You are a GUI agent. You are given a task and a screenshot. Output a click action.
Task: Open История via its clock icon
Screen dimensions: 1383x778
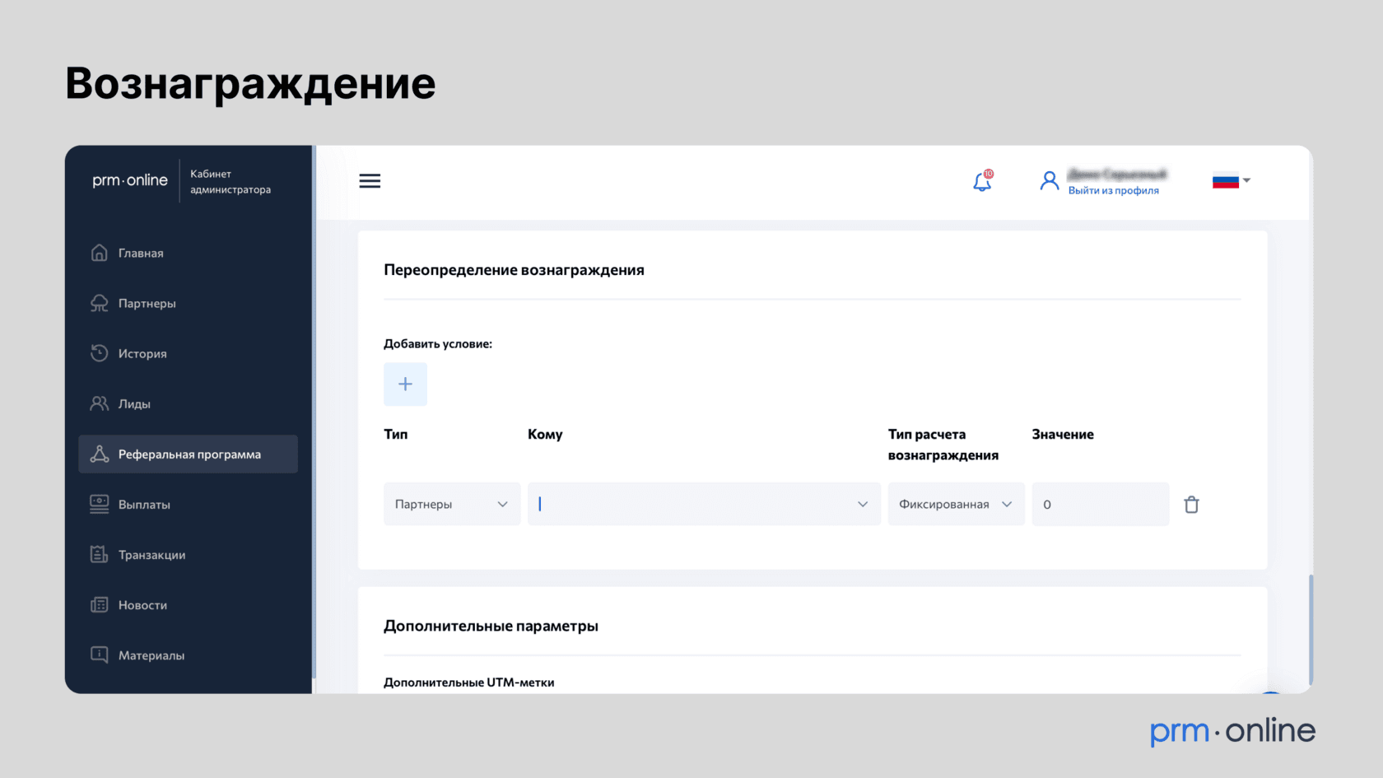[x=99, y=353]
